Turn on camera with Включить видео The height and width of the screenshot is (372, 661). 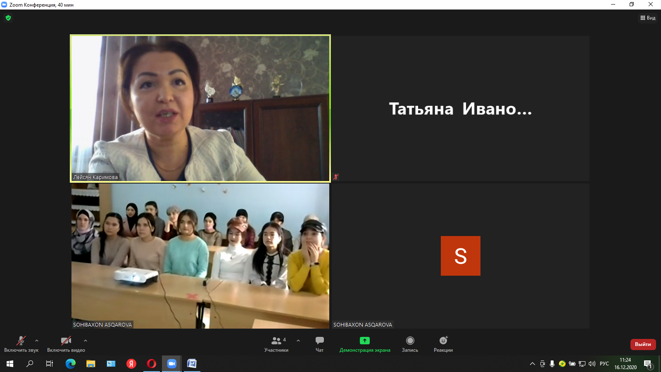click(x=66, y=343)
